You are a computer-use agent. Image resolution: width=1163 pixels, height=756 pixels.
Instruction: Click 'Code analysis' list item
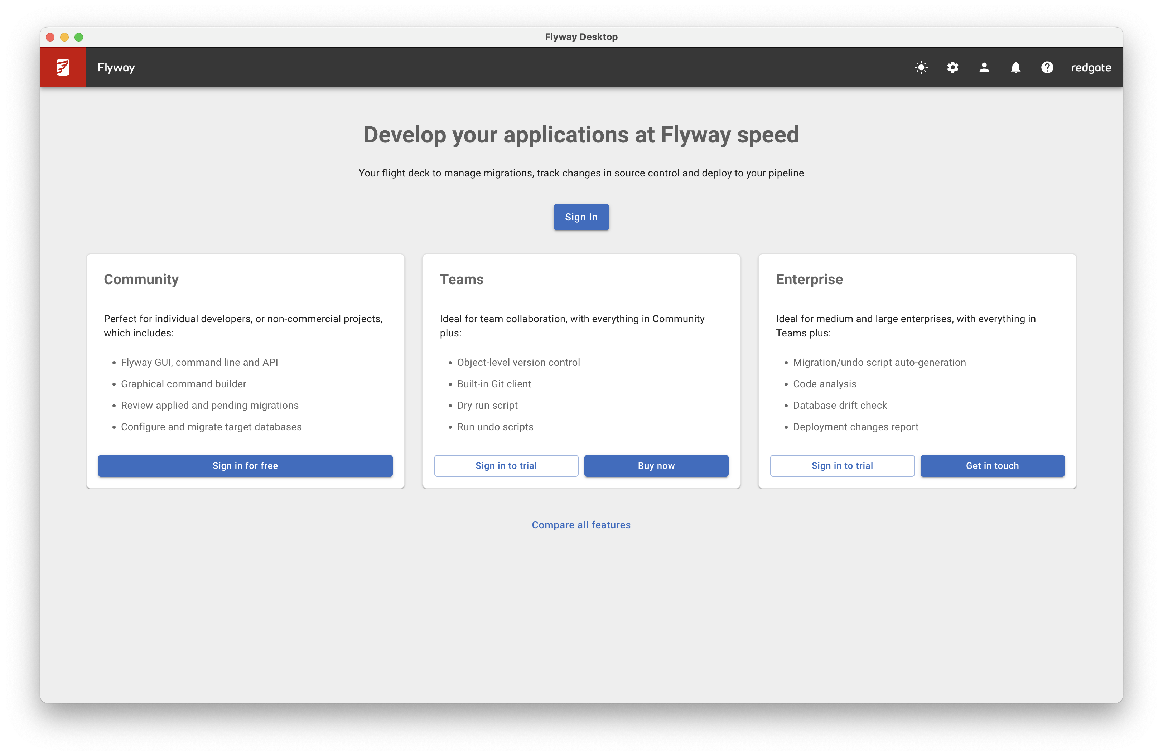coord(824,384)
